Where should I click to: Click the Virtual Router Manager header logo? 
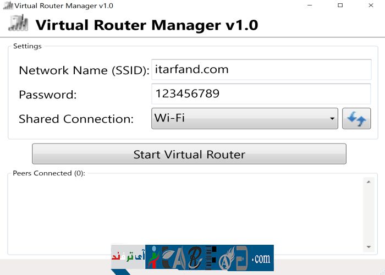(x=18, y=24)
